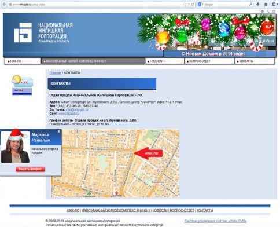
Task: Click the Задать вопрос button
Action: coord(30,169)
